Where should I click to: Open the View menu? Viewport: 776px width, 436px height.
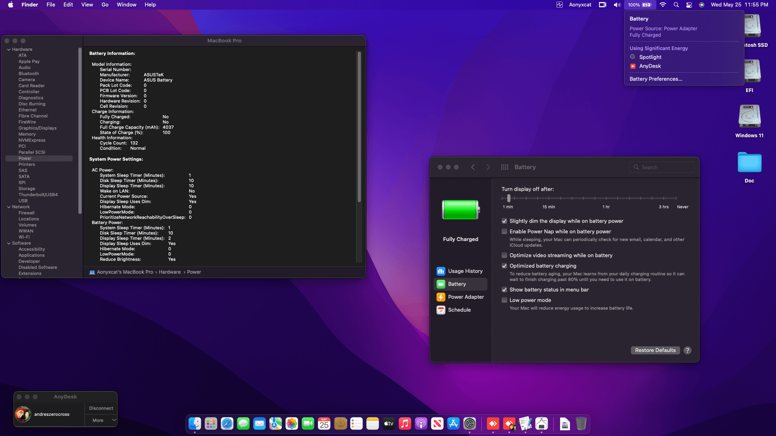coord(87,5)
